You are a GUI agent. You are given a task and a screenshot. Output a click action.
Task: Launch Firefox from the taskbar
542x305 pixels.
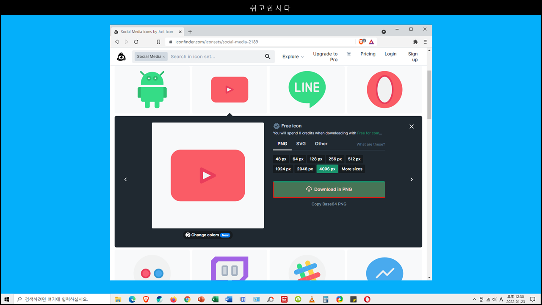click(x=173, y=299)
